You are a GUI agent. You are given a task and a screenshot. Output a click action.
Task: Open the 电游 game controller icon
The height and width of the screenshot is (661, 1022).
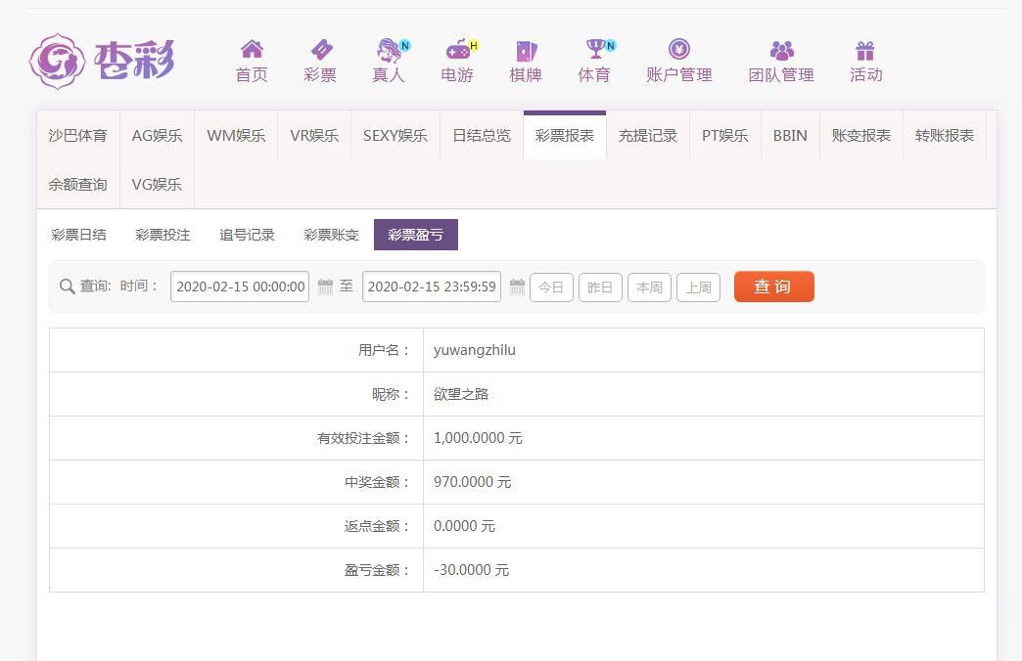pyautogui.click(x=457, y=49)
